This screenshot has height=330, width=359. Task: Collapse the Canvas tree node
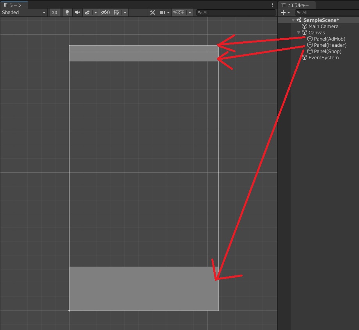tap(299, 33)
